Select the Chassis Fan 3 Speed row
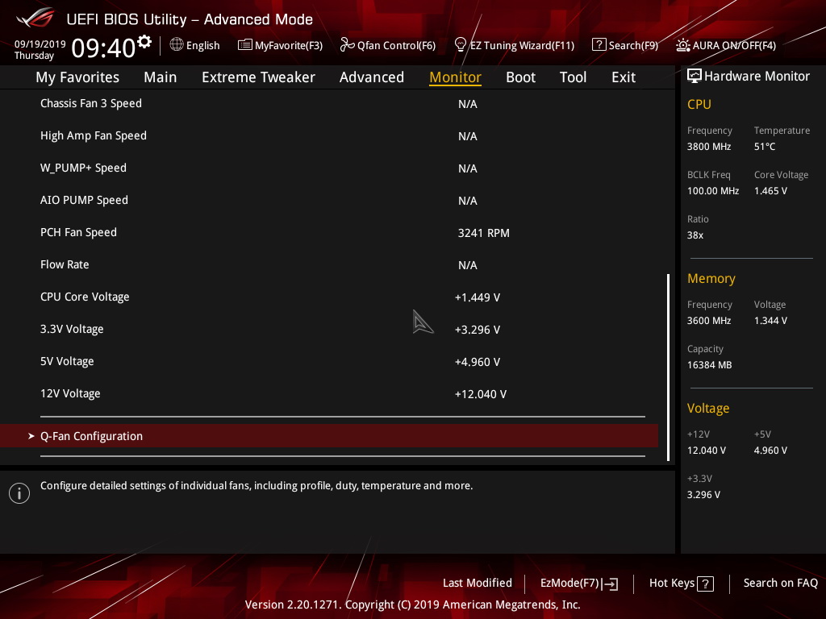 [329, 104]
